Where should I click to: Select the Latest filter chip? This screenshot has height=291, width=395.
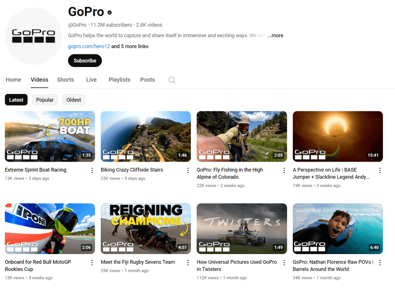[16, 99]
